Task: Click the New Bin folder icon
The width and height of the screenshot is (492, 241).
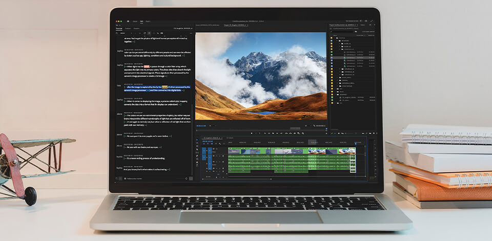Action: tap(370, 133)
